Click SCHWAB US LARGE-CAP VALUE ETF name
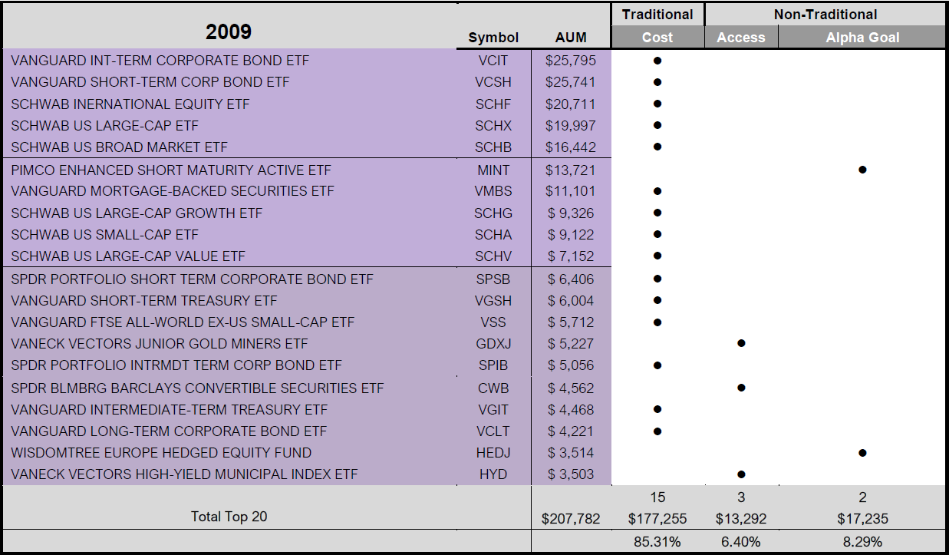 [x=128, y=256]
